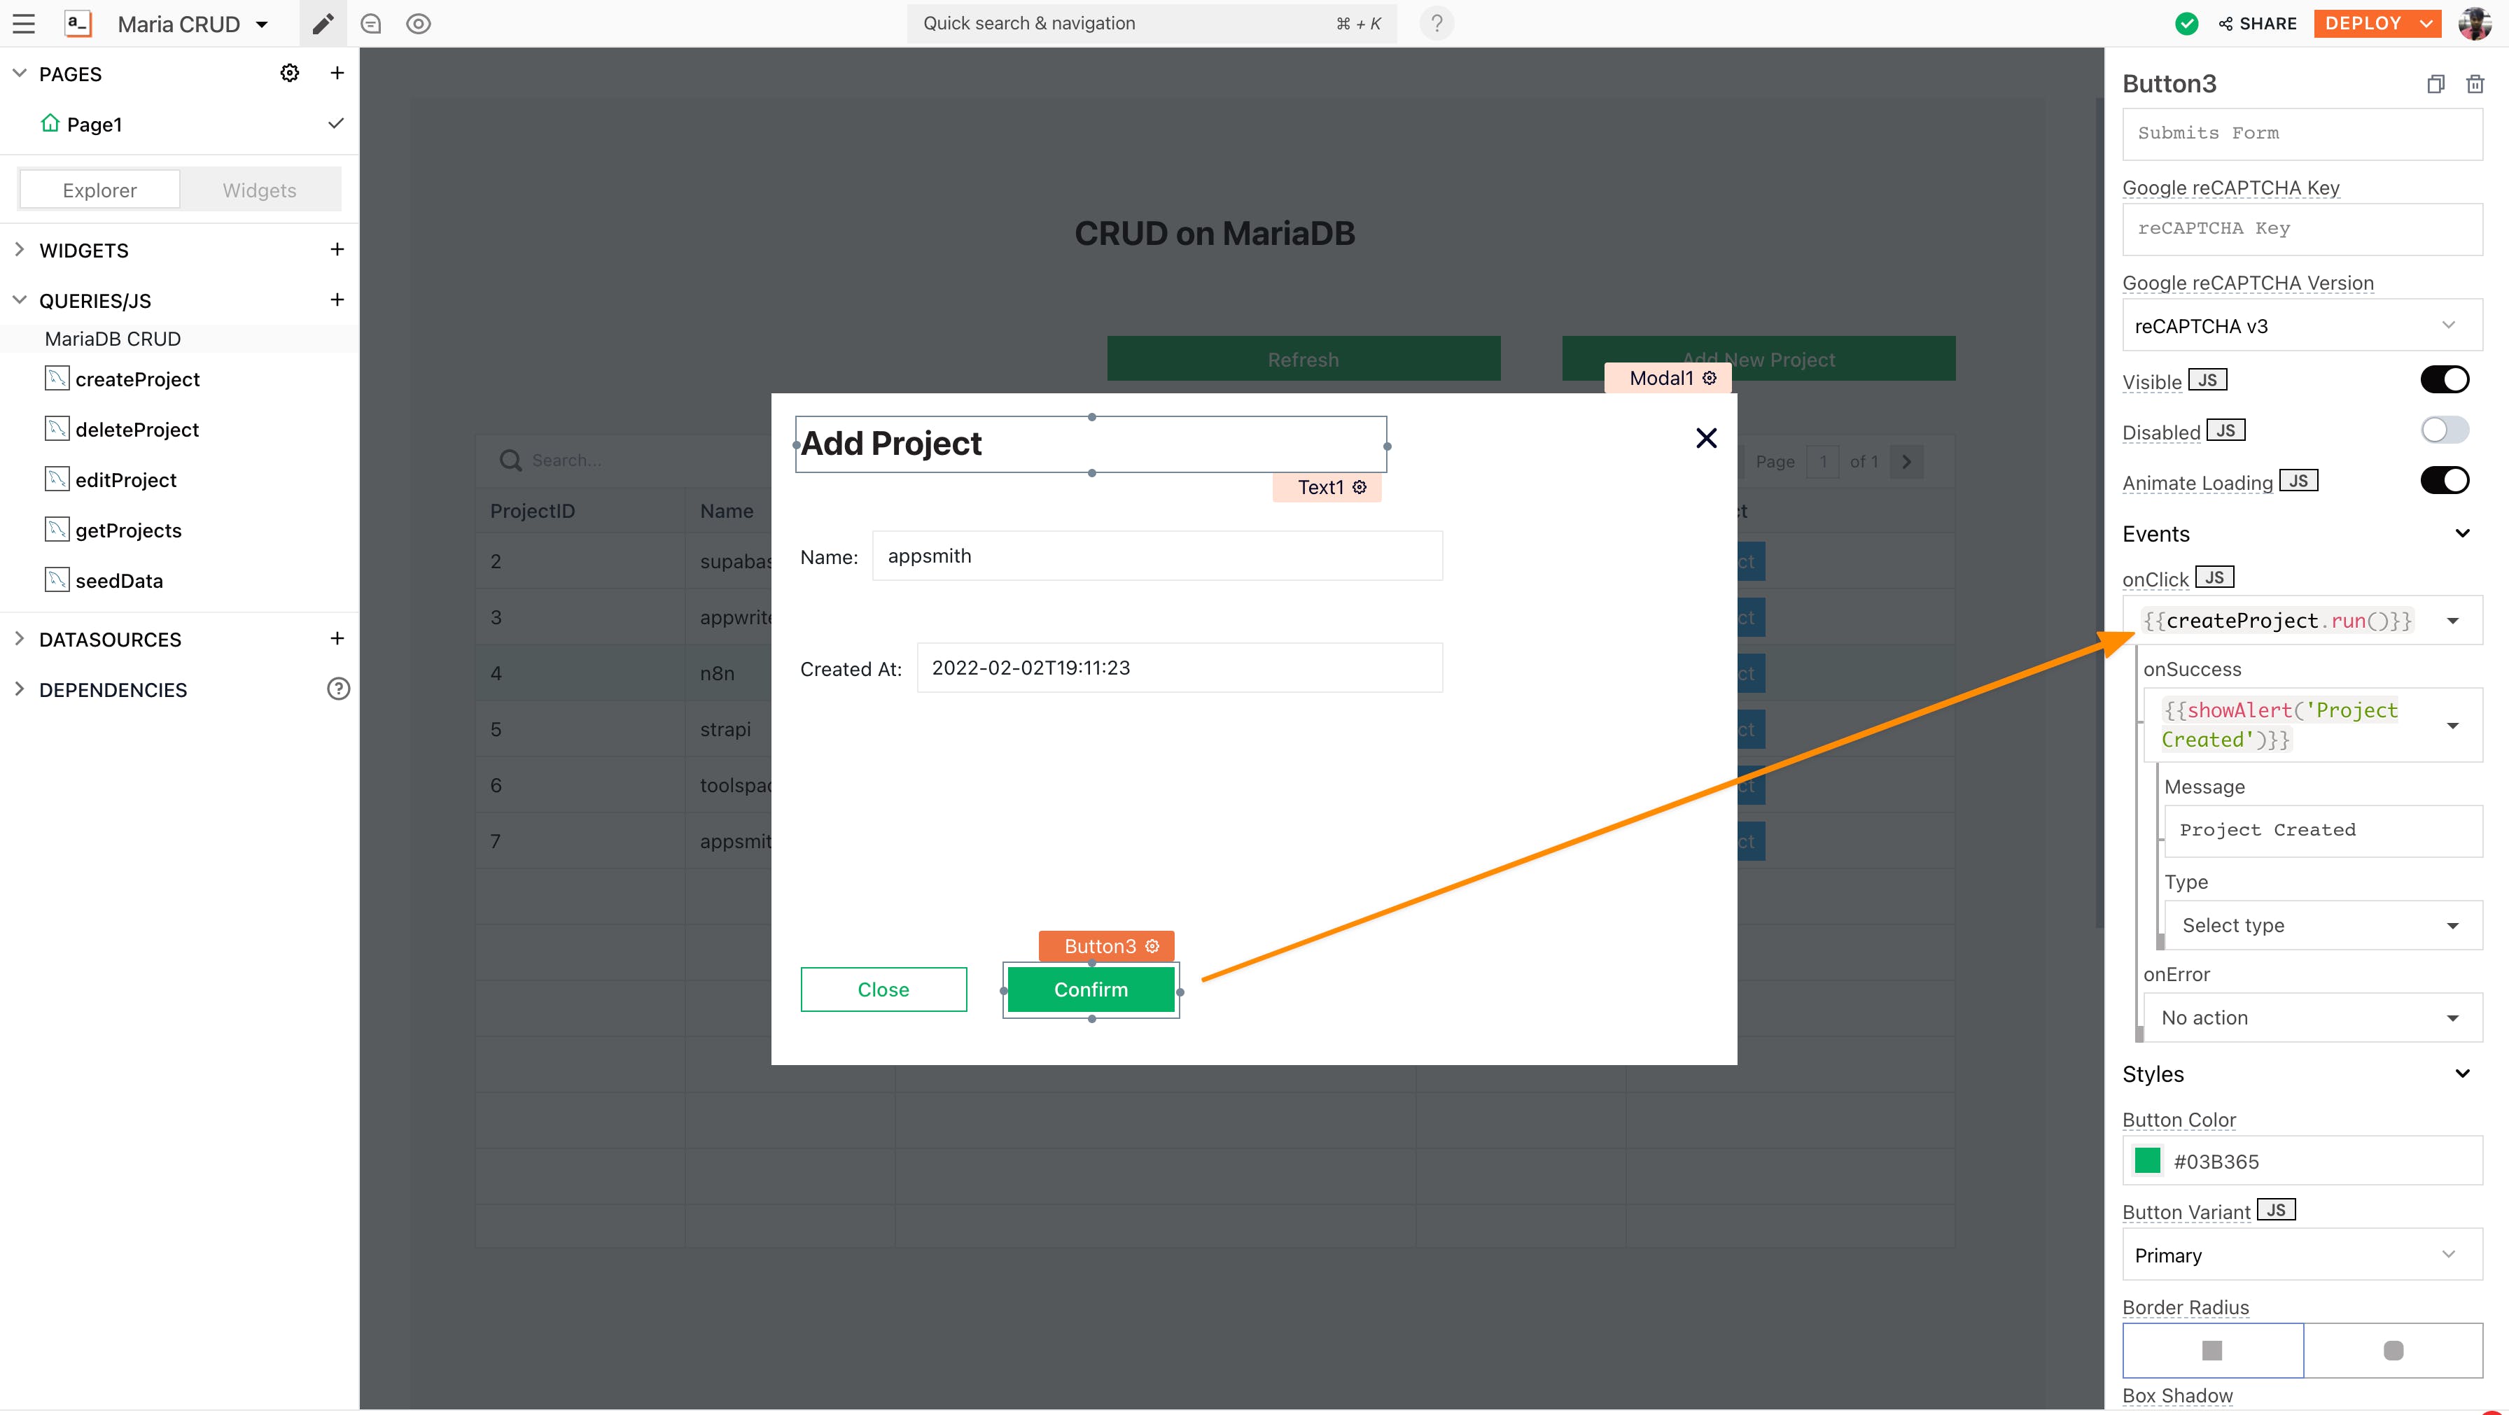Switch to the Widgets tab
This screenshot has height=1415, width=2509.
[259, 190]
